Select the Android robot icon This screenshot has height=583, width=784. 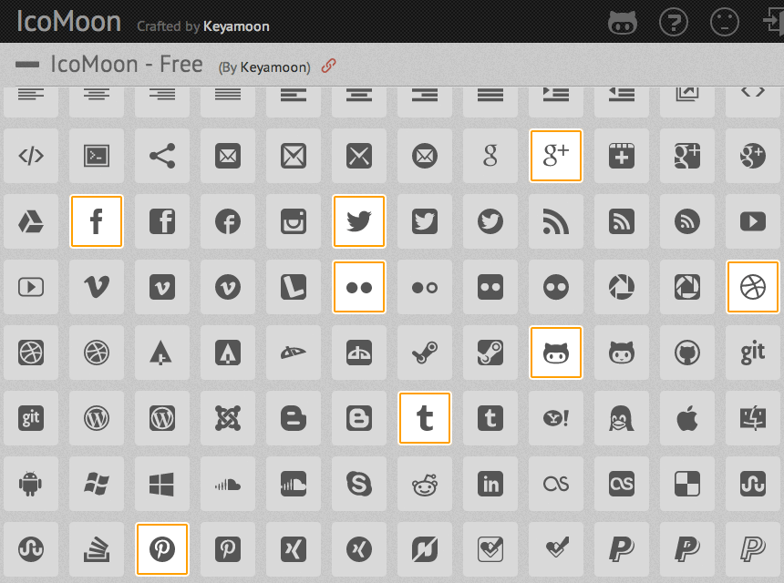point(31,484)
